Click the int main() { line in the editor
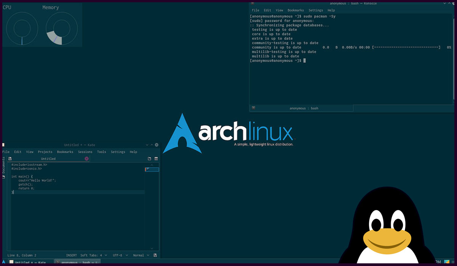Image resolution: width=457 pixels, height=266 pixels. (x=22, y=176)
